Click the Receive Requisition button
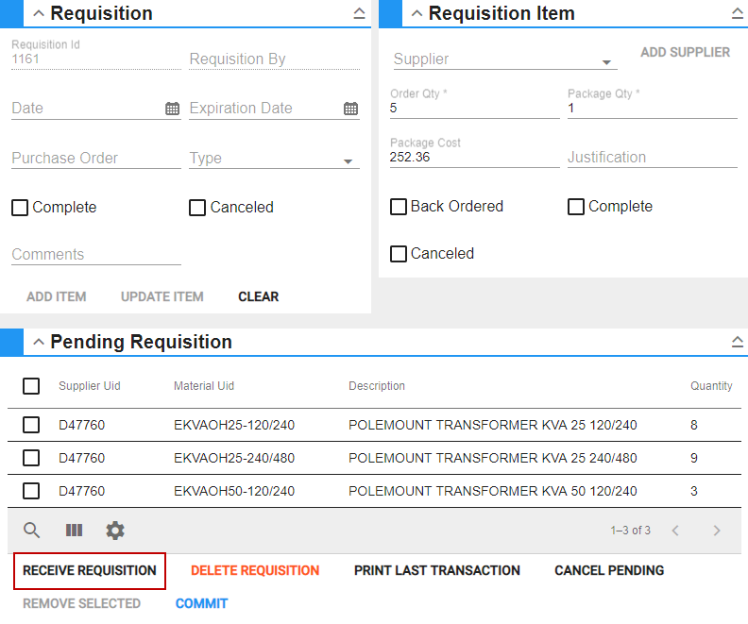Screen dimensions: 748x624 pyautogui.click(x=90, y=570)
